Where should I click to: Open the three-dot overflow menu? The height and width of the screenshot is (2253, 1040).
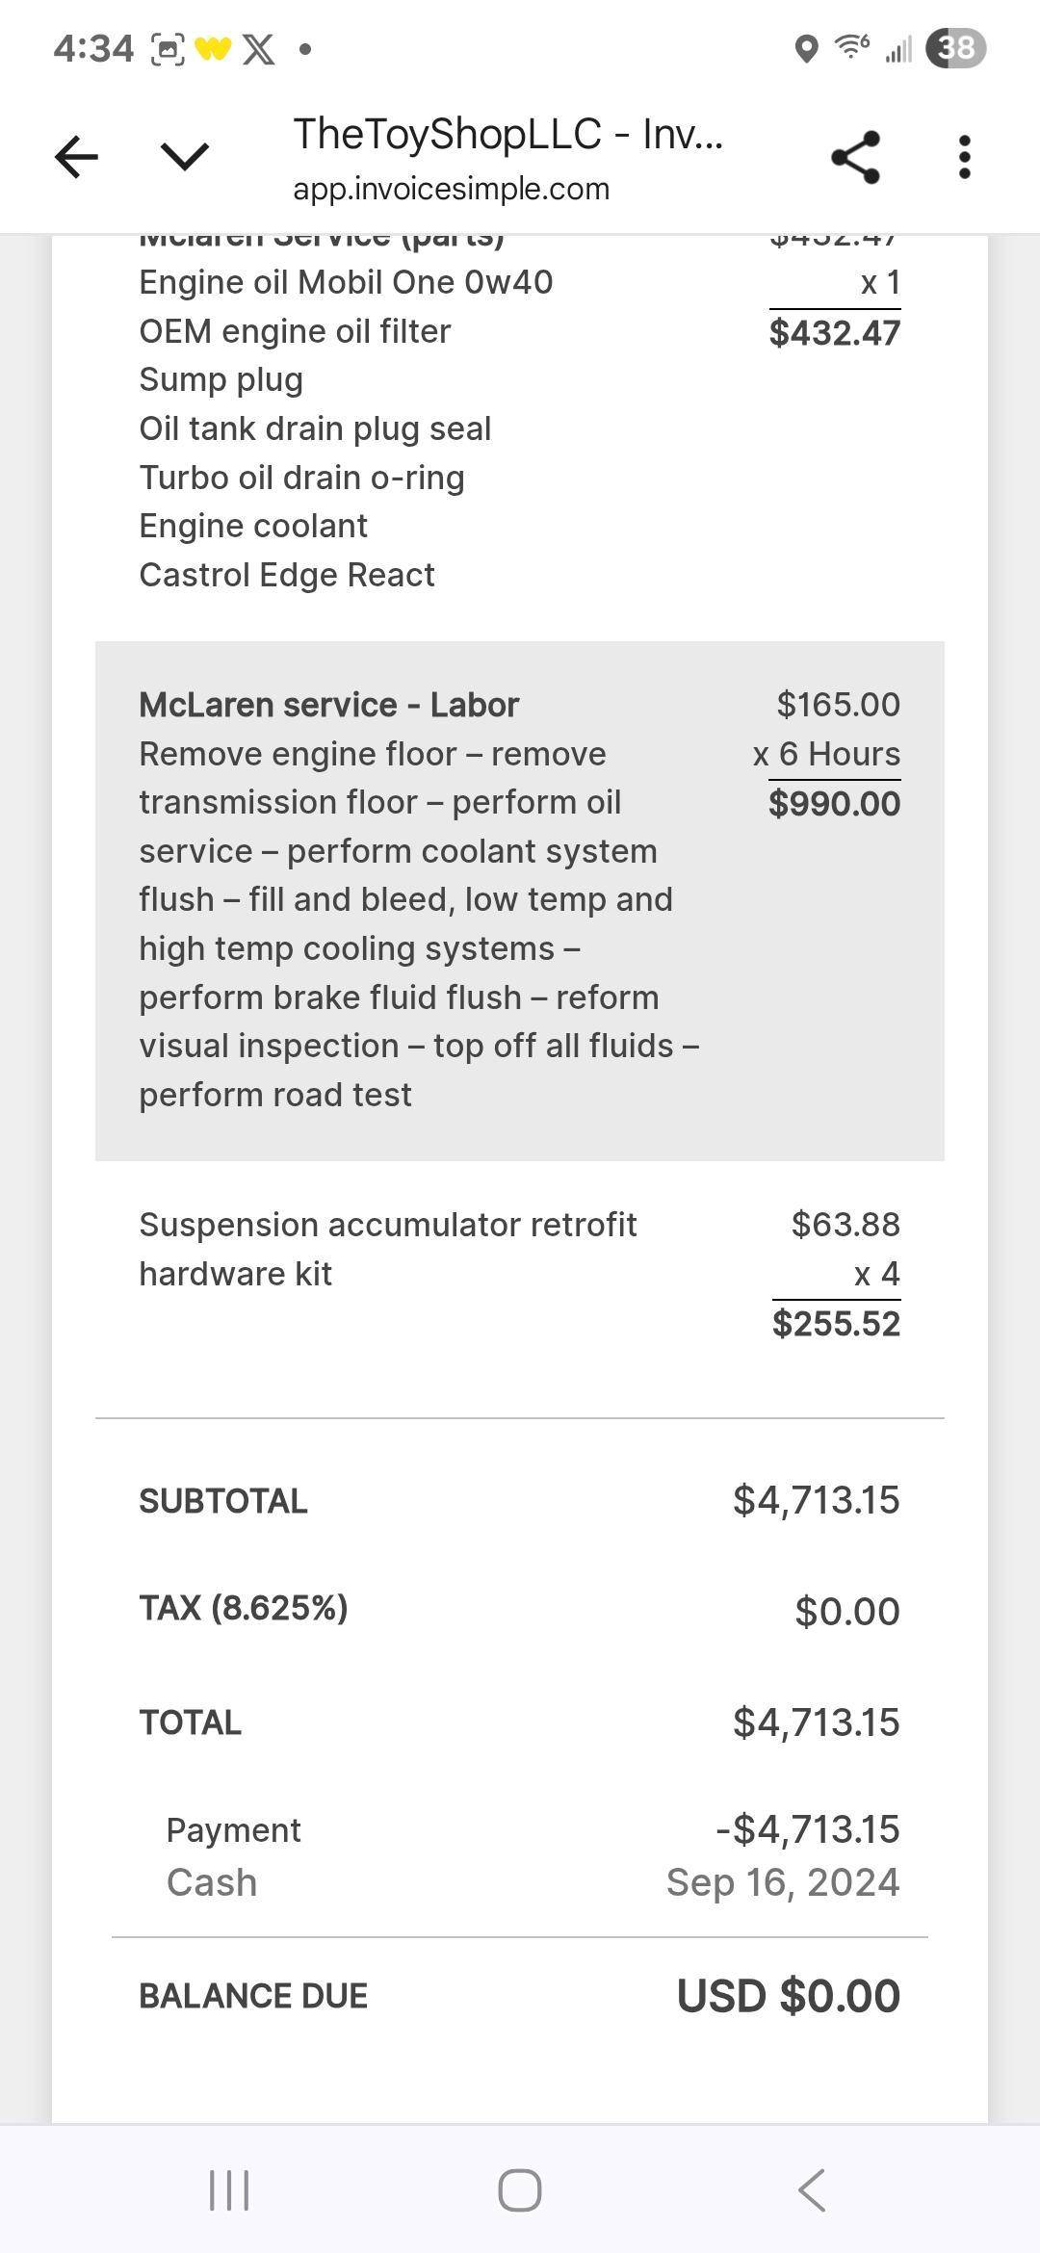tap(964, 157)
